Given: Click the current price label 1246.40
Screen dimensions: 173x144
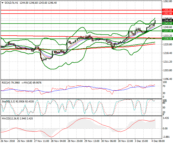Looking at the screenshot, I should point(167,20).
